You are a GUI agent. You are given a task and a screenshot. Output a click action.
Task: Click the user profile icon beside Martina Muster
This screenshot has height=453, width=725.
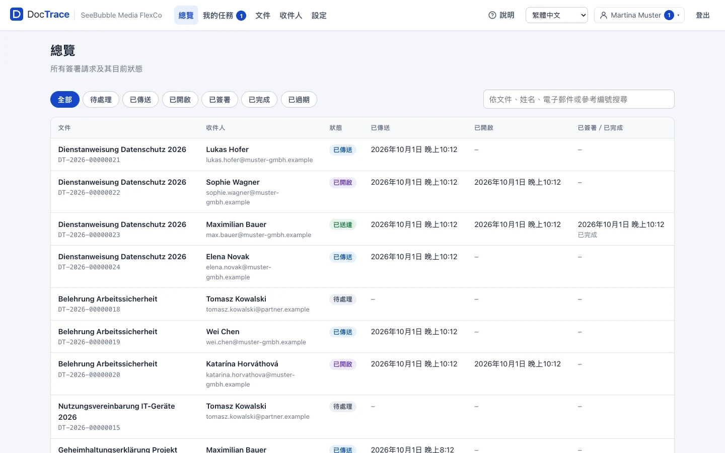click(604, 15)
